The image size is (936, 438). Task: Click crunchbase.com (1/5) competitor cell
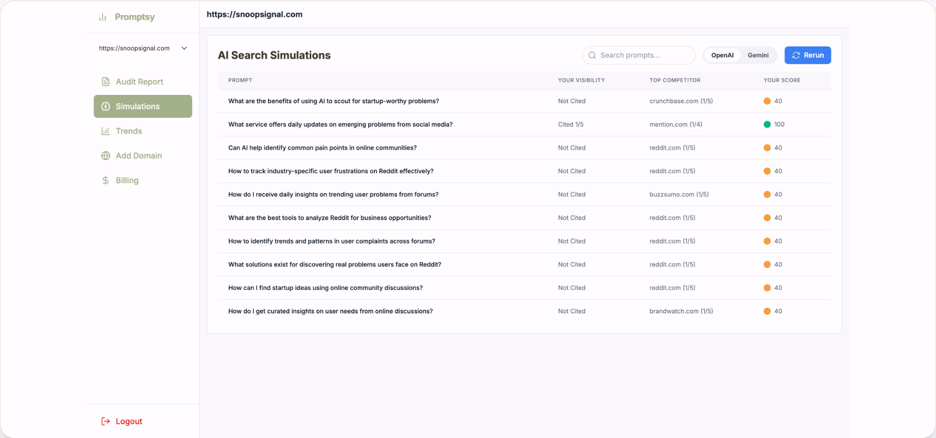pyautogui.click(x=681, y=101)
